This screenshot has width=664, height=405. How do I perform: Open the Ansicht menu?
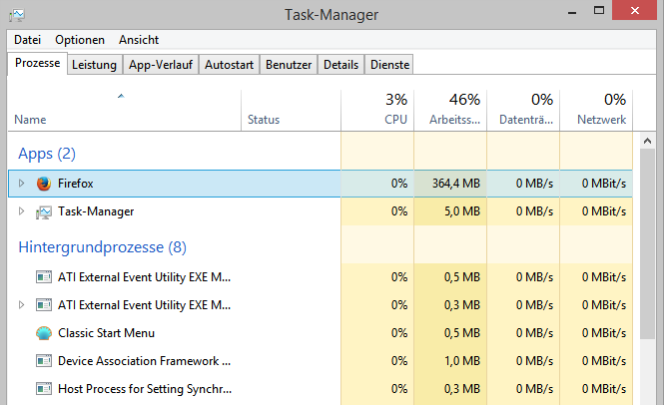point(139,40)
